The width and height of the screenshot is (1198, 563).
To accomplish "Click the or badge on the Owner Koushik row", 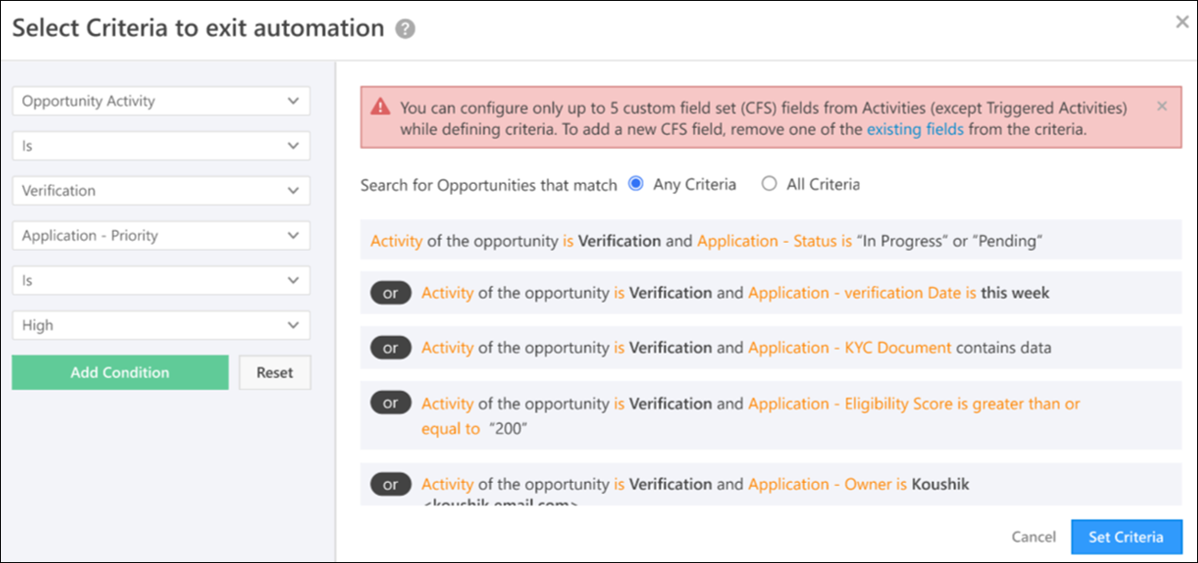I will pyautogui.click(x=391, y=485).
